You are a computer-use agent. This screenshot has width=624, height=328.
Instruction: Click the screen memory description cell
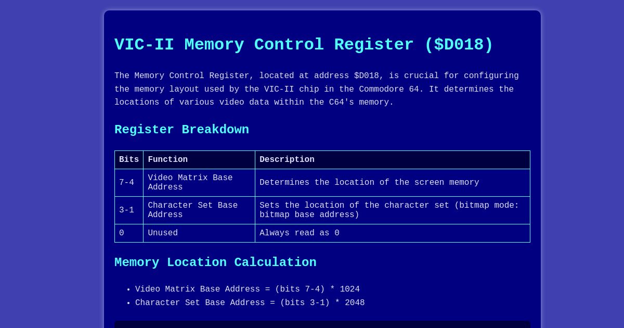(x=369, y=183)
